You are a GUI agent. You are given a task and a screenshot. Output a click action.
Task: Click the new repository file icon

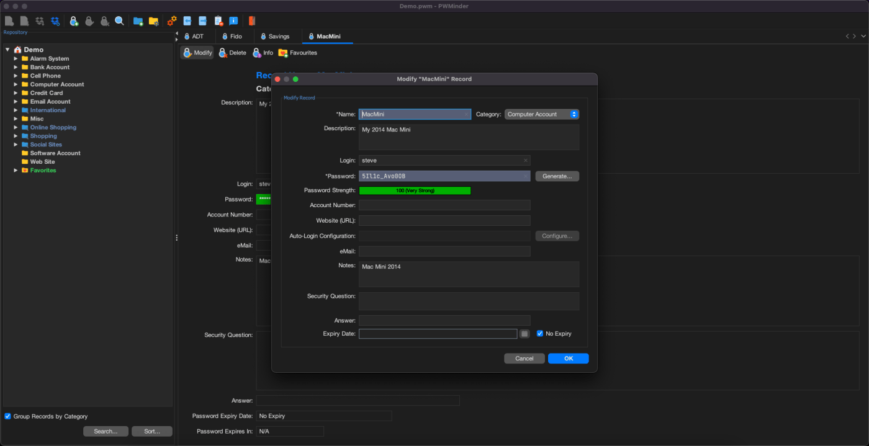pos(9,21)
